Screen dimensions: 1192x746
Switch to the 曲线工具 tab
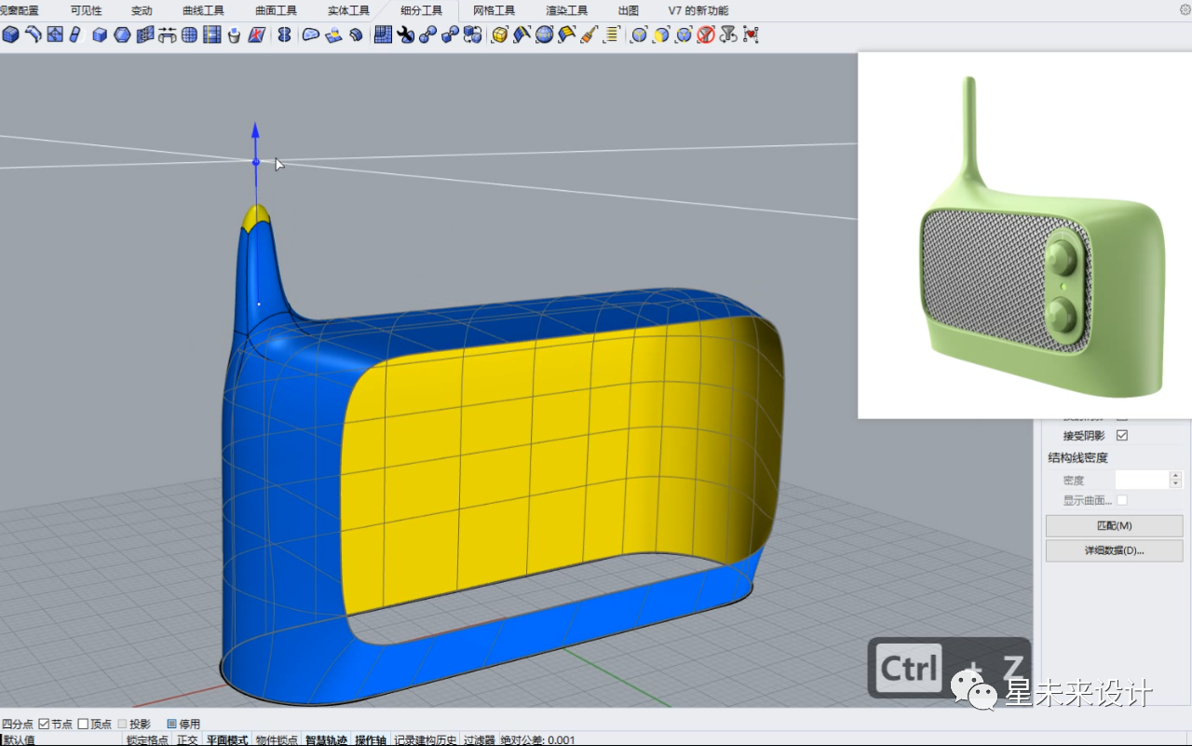(203, 10)
